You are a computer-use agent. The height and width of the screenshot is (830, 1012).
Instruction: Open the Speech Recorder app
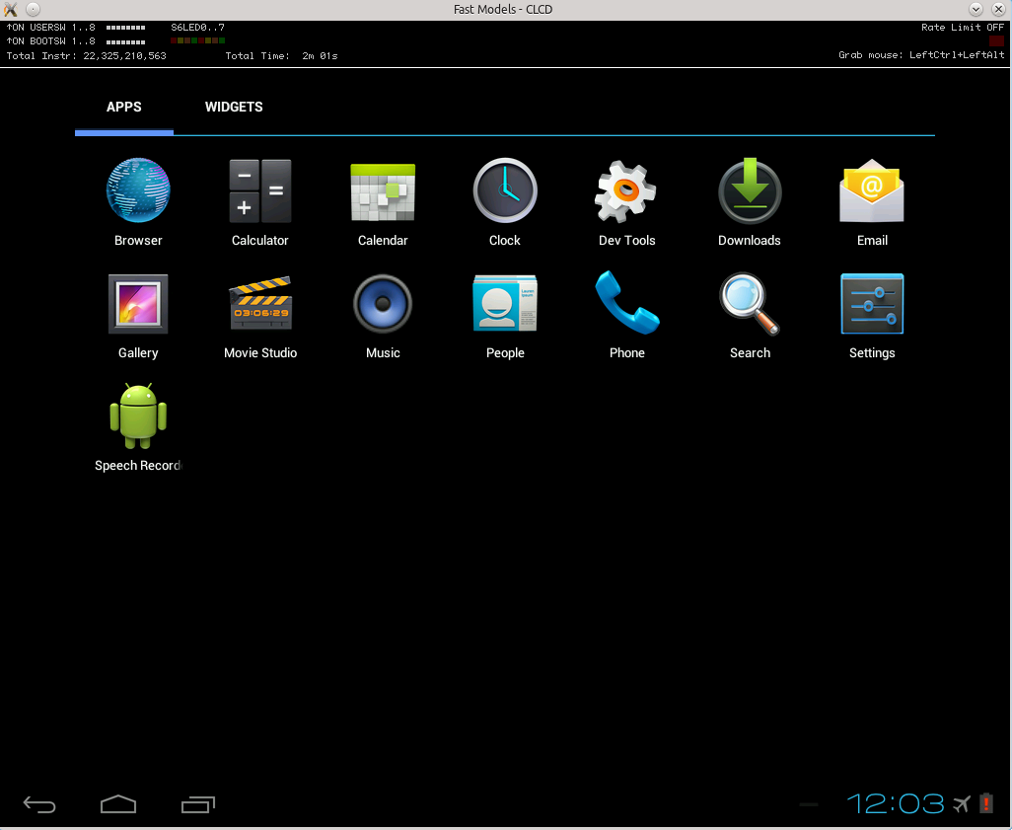(137, 415)
